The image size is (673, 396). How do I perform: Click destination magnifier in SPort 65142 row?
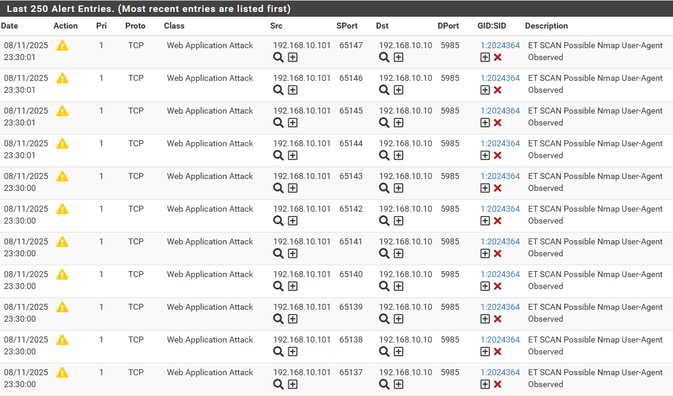pos(384,221)
